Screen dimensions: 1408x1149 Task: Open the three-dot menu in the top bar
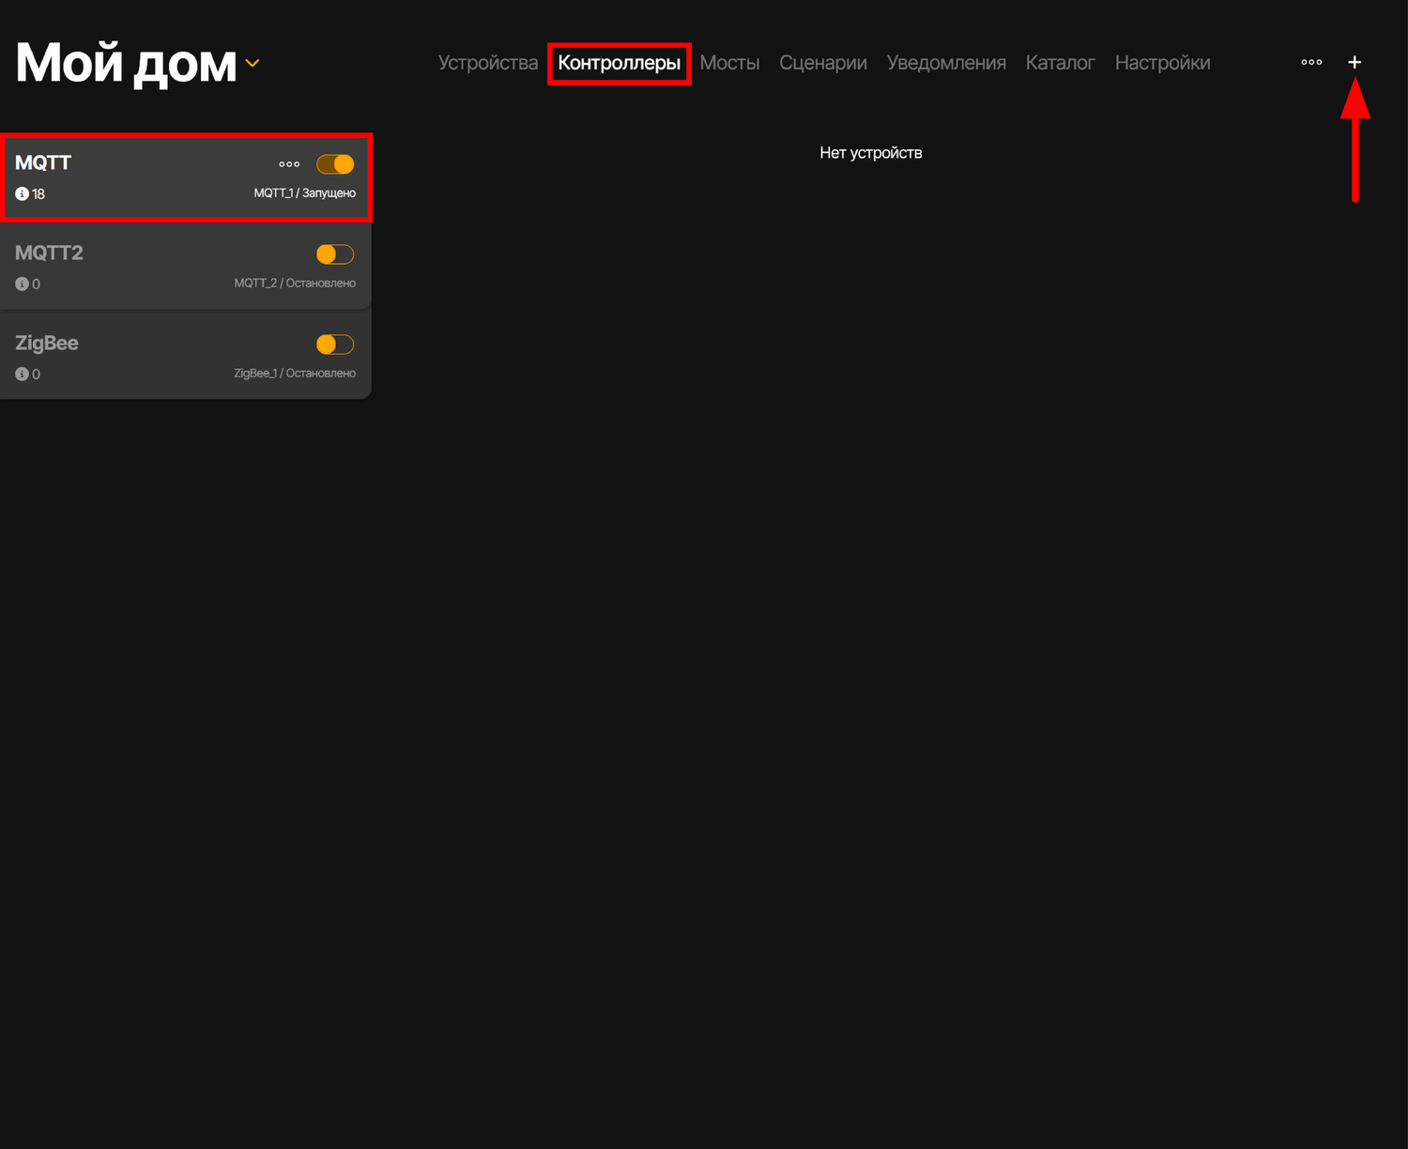pos(1311,62)
